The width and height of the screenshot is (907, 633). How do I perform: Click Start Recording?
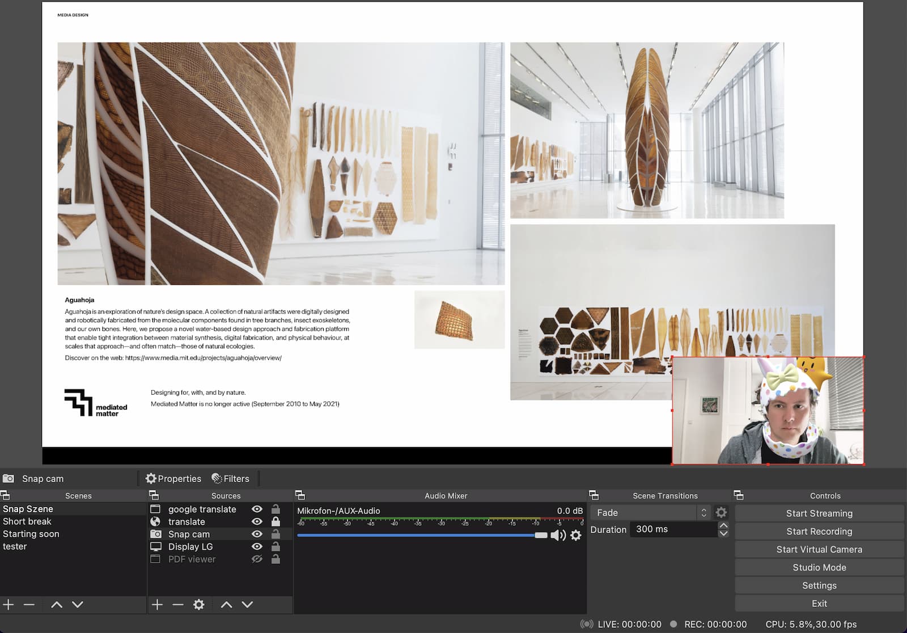tap(819, 531)
